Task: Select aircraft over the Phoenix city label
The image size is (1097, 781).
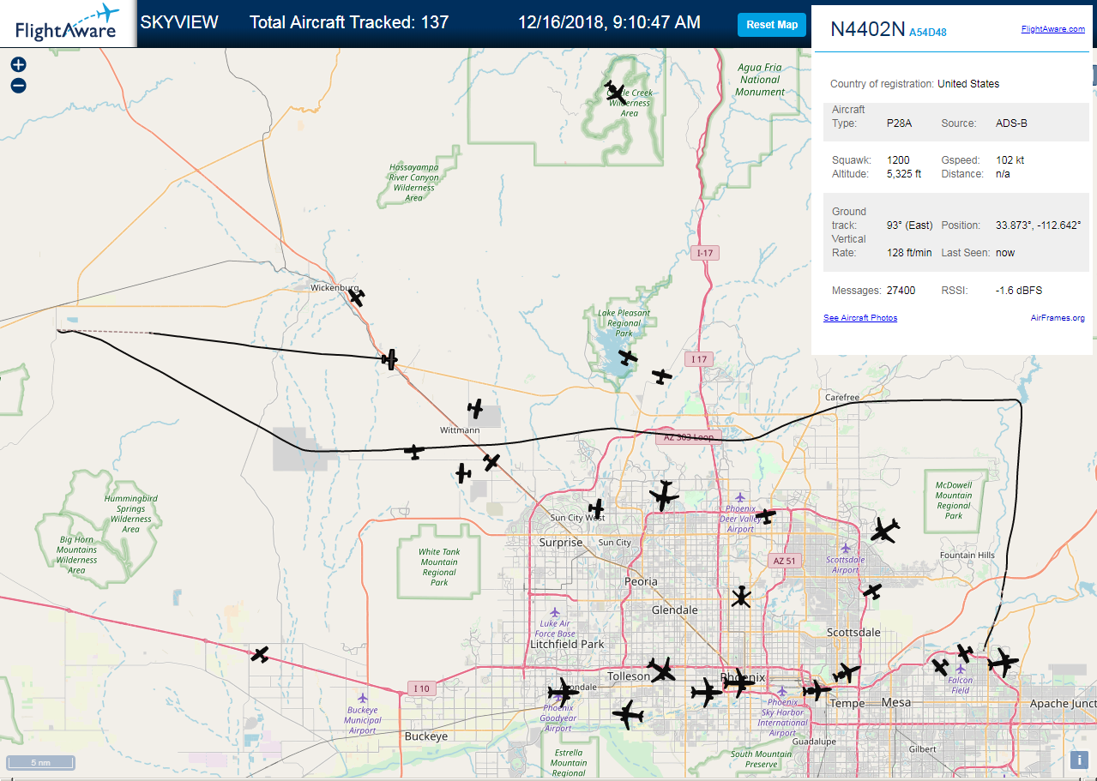Action: pyautogui.click(x=738, y=683)
